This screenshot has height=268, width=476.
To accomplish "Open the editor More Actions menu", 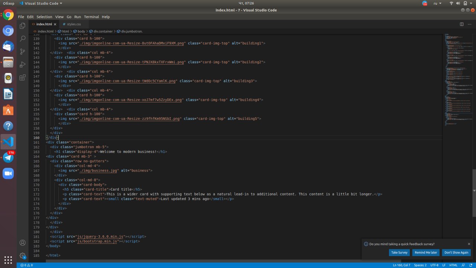I will [x=469, y=24].
